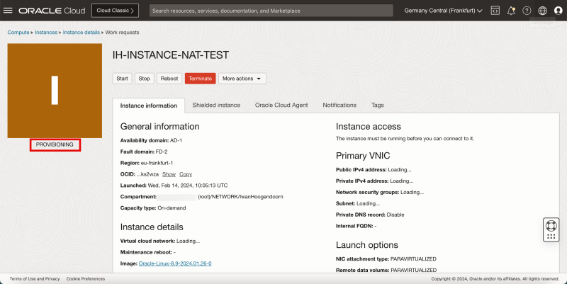Viewport: 567px width, 284px height.
Task: Click the IH-INSTANCE-NAT-TEST instance title
Action: tap(171, 55)
